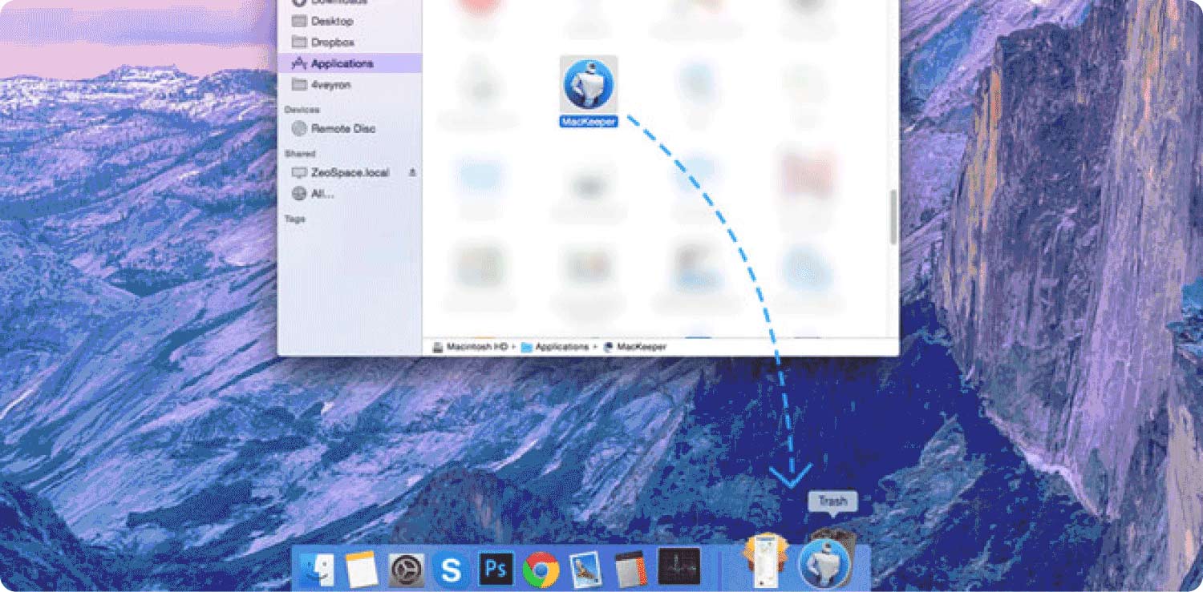Viewport: 1203px width, 592px height.
Task: Launch Skype from the Dock
Action: [452, 570]
